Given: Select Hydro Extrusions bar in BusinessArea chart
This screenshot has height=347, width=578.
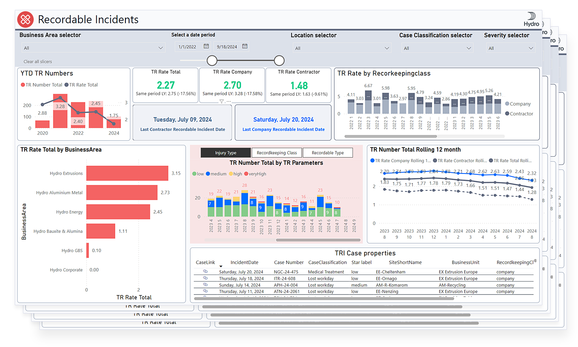Looking at the screenshot, I should pyautogui.click(x=127, y=173).
